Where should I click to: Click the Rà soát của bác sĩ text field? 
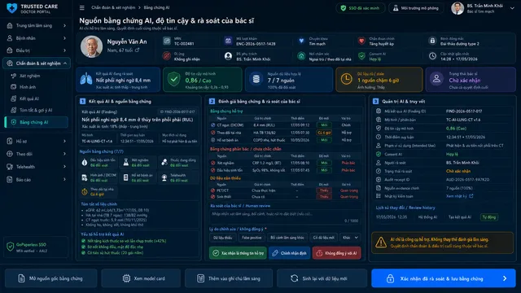point(285,217)
